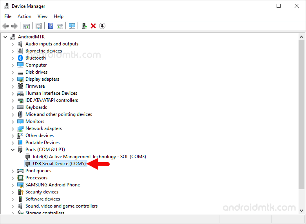Viewport: 306px width, 224px height.
Task: Select USB Serial Device (COM5)
Action: point(59,164)
